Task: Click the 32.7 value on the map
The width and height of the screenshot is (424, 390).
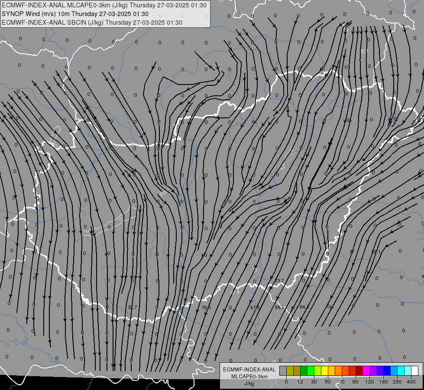Action: coord(132,307)
